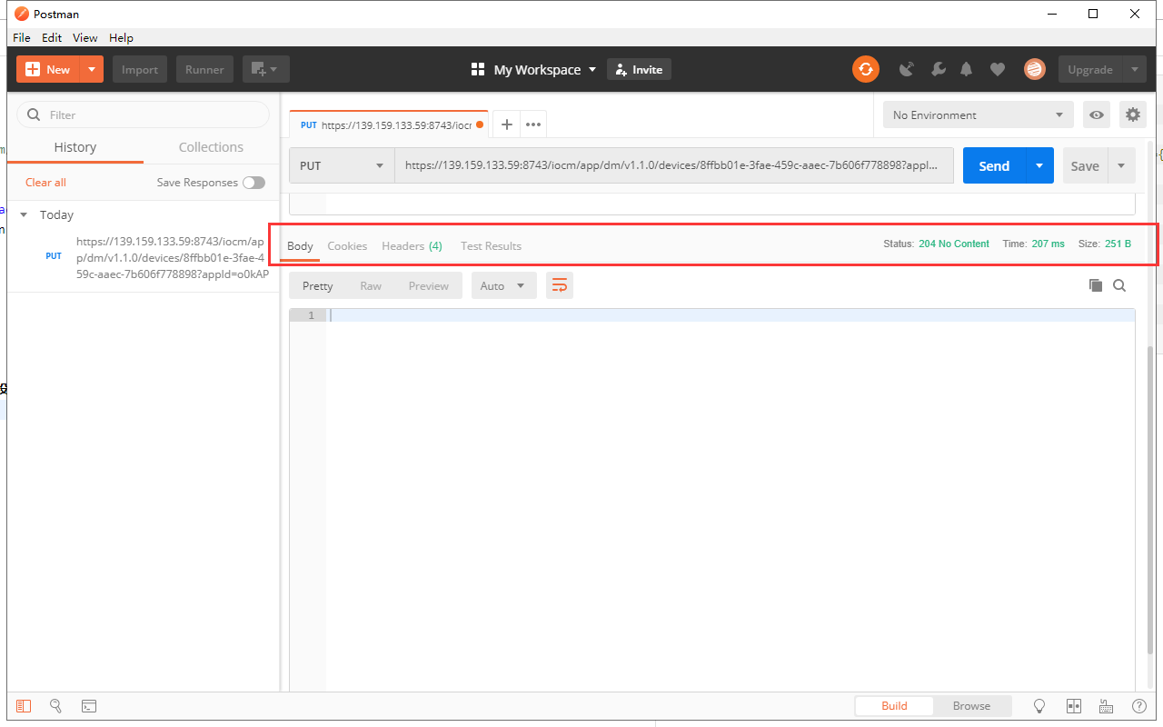Viewport: 1163px width, 727px height.
Task: Open the user avatar menu
Action: (1034, 69)
